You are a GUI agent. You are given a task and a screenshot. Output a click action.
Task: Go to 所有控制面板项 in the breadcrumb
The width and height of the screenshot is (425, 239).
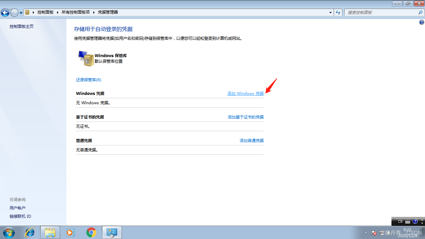point(76,12)
